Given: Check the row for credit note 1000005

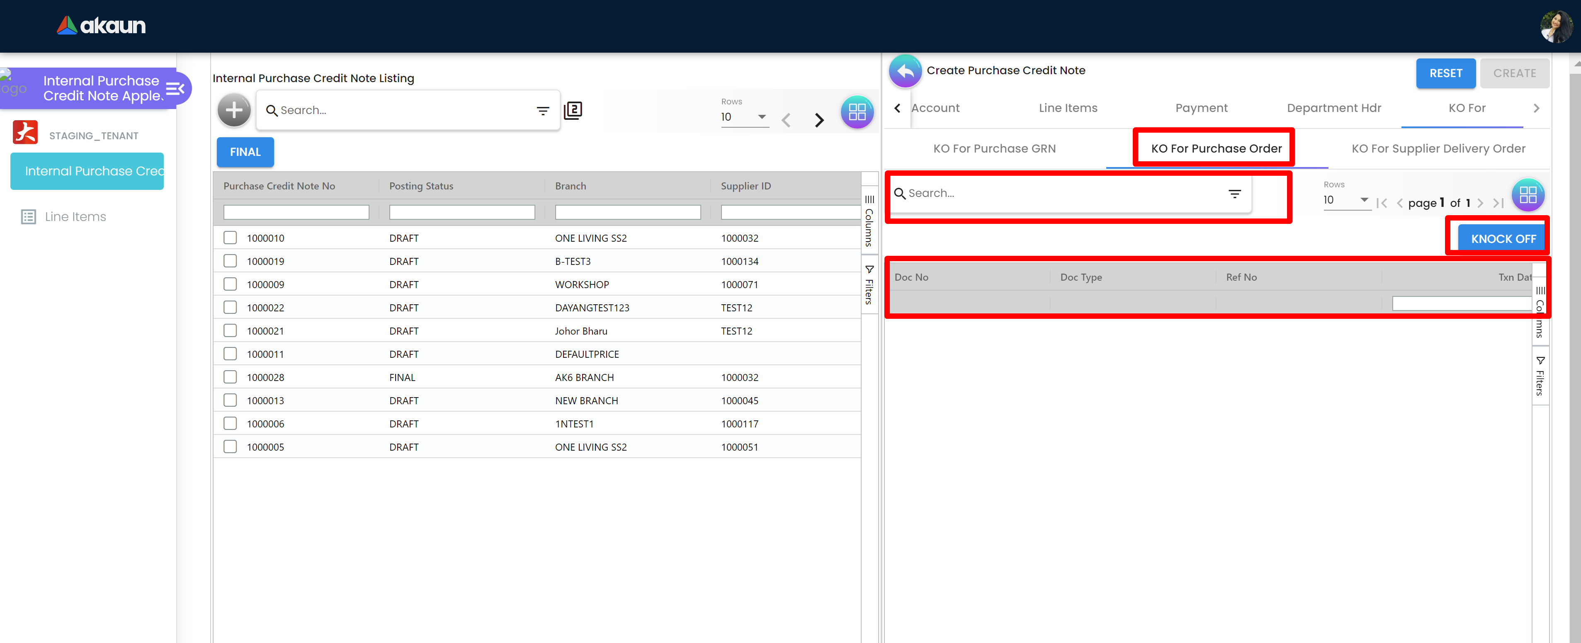Looking at the screenshot, I should (230, 446).
